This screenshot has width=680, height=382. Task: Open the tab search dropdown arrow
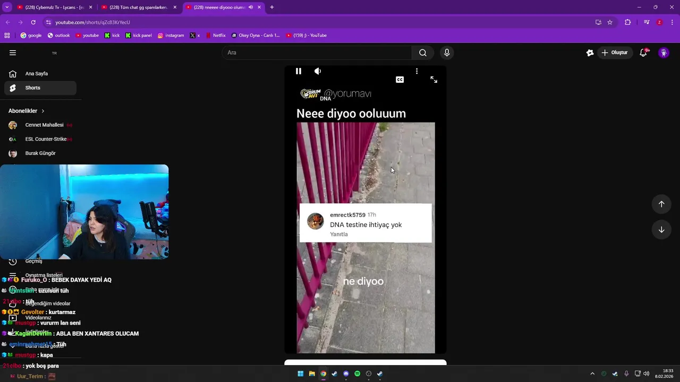[x=7, y=7]
